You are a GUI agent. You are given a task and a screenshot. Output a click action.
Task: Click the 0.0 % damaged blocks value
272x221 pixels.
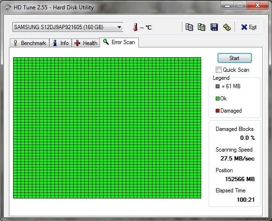247,138
